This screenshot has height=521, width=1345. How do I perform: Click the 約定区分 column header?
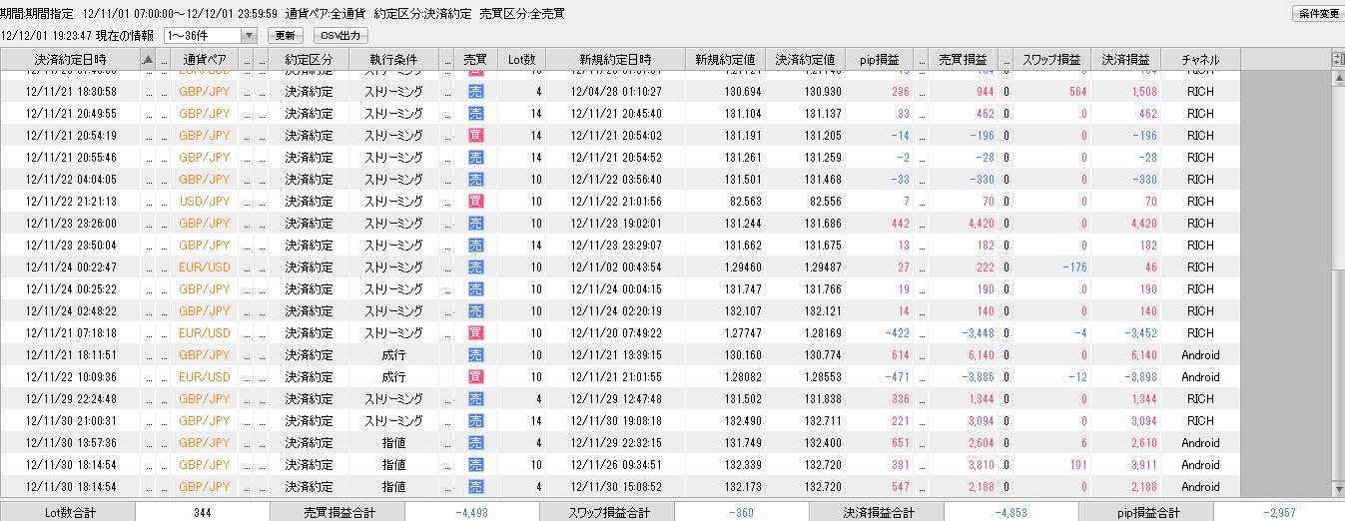[x=309, y=60]
